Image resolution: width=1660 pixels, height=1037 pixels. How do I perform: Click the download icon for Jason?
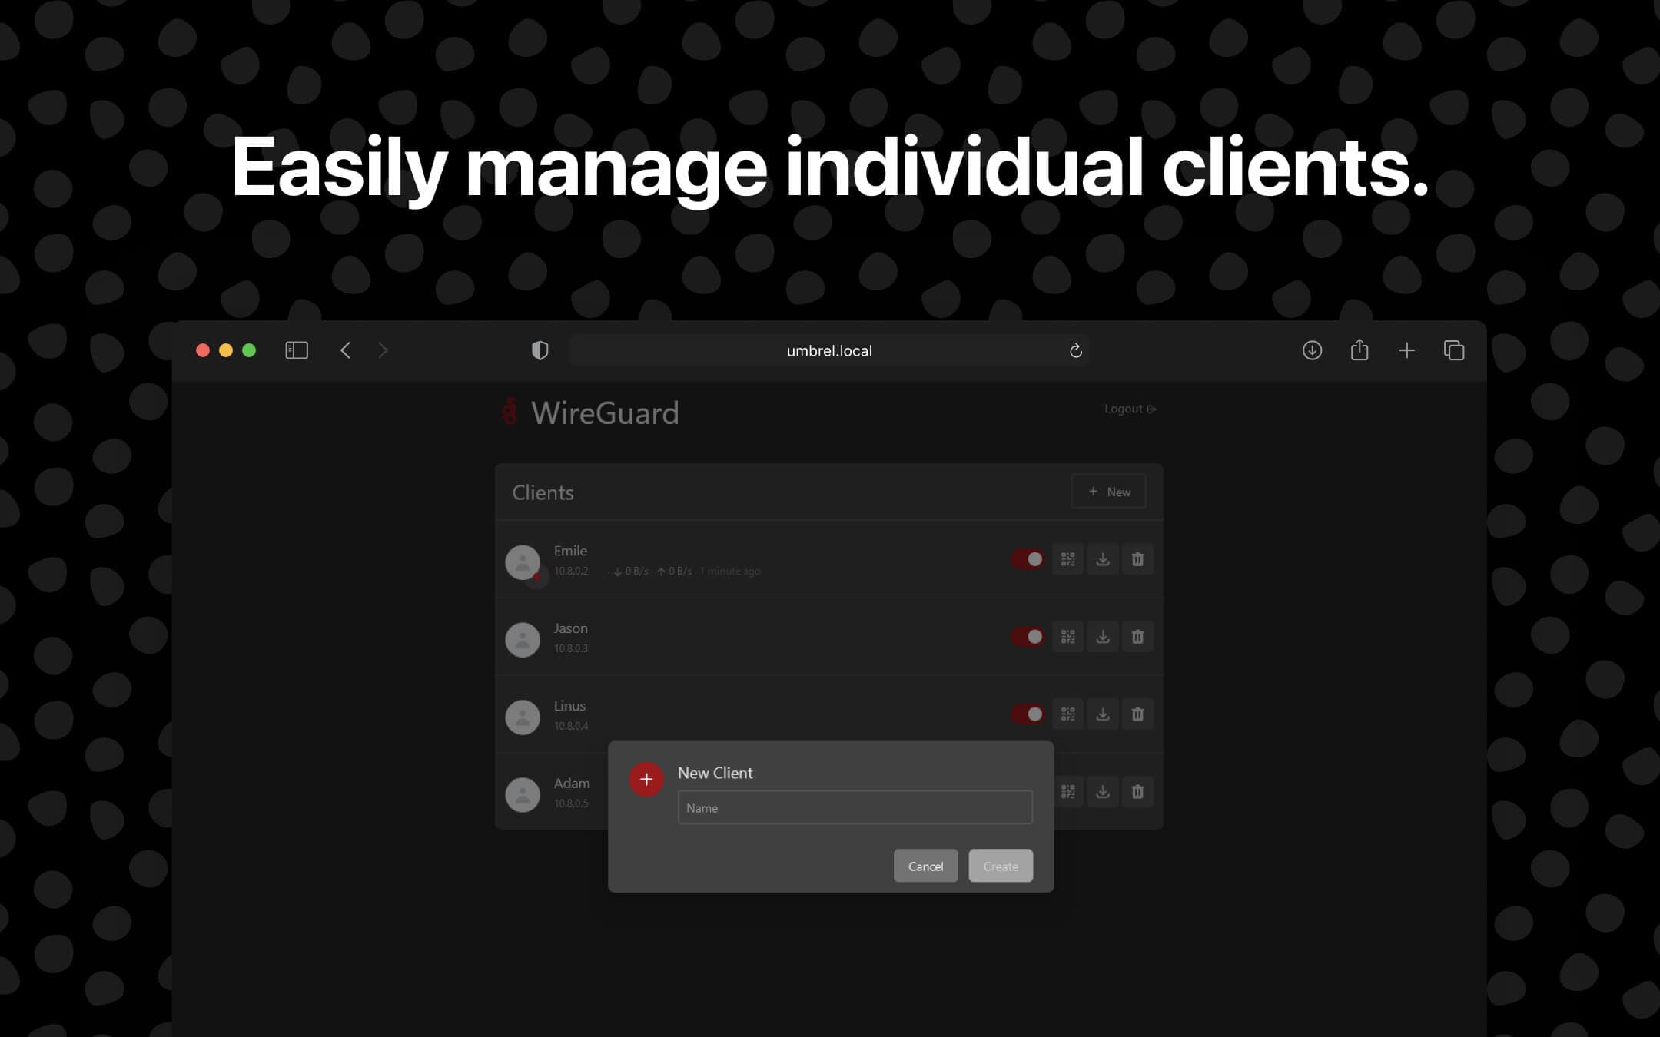click(1102, 637)
